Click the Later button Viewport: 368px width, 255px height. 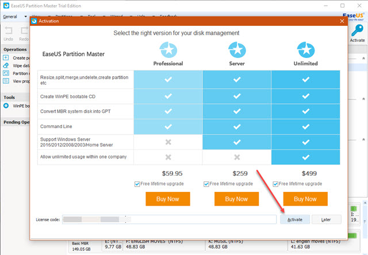click(326, 219)
